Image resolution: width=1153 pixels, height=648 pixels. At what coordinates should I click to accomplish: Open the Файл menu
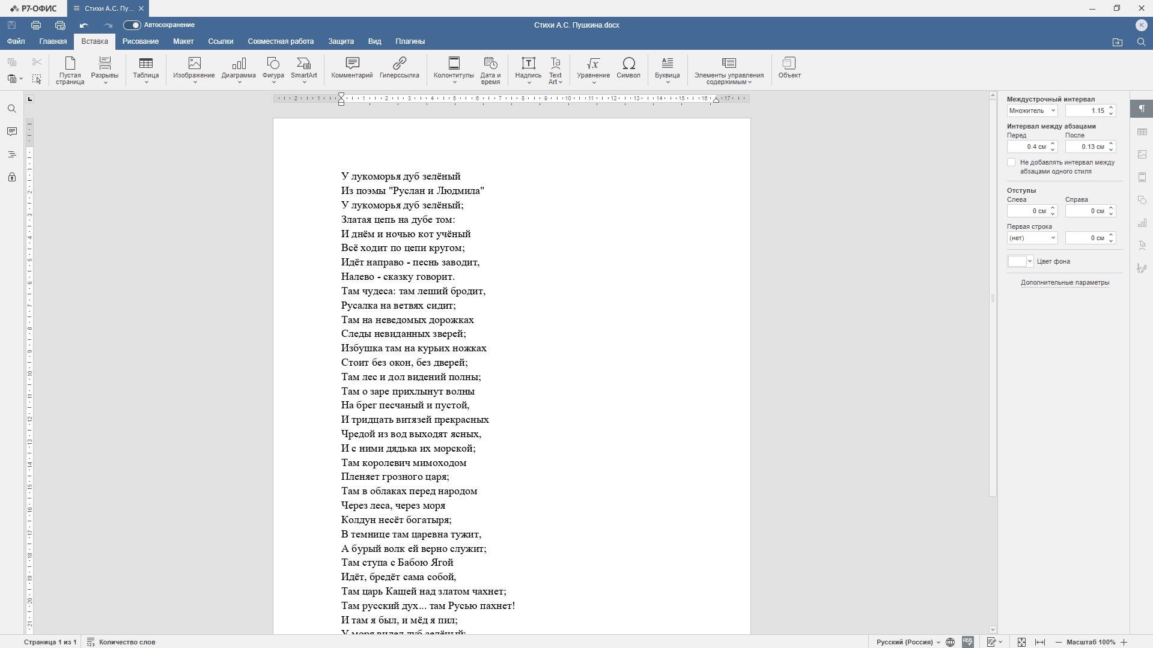click(x=16, y=41)
